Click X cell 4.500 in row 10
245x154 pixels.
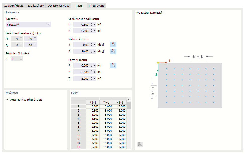coord(93,143)
